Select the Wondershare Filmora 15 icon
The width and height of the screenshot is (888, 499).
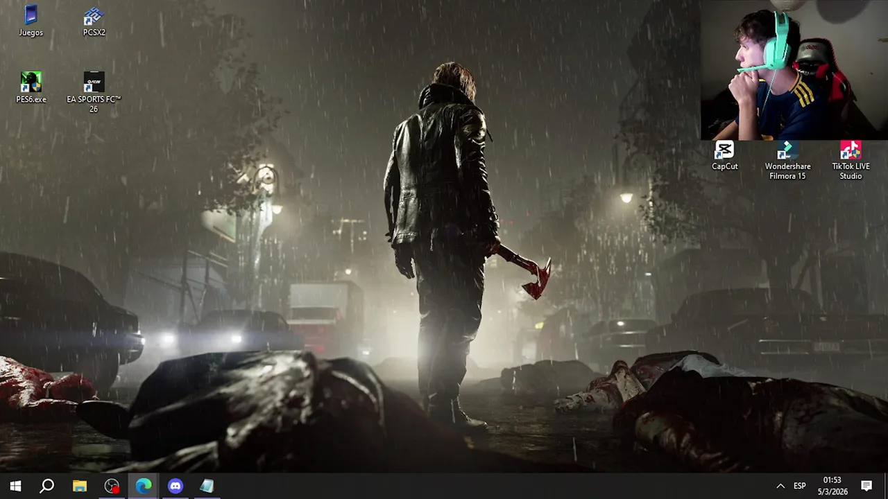click(x=787, y=161)
